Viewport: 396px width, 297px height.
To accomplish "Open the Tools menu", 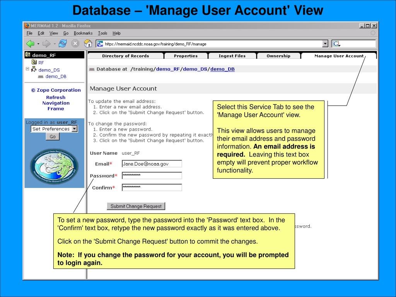I will pyautogui.click(x=102, y=33).
